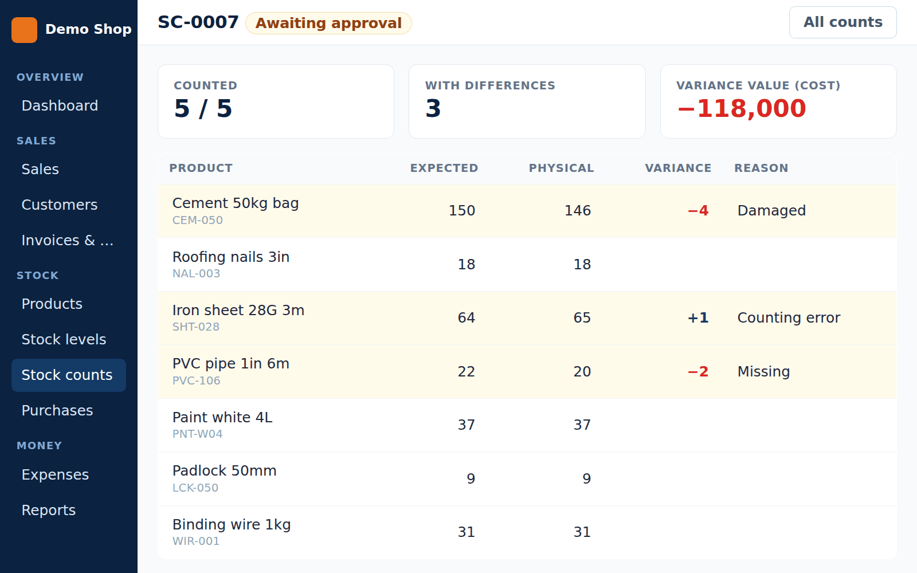Select Stock counts in sidebar

point(69,375)
